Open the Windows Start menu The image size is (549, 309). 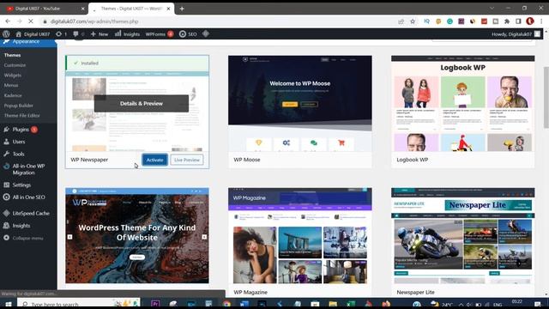click(9, 304)
